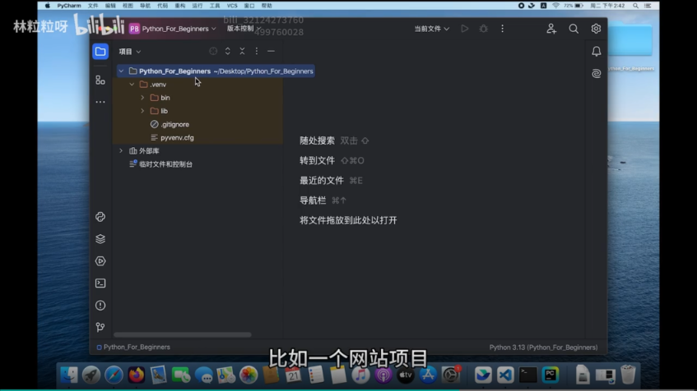This screenshot has height=391, width=697.
Task: Open the Project tool window icon
Action: [x=100, y=52]
